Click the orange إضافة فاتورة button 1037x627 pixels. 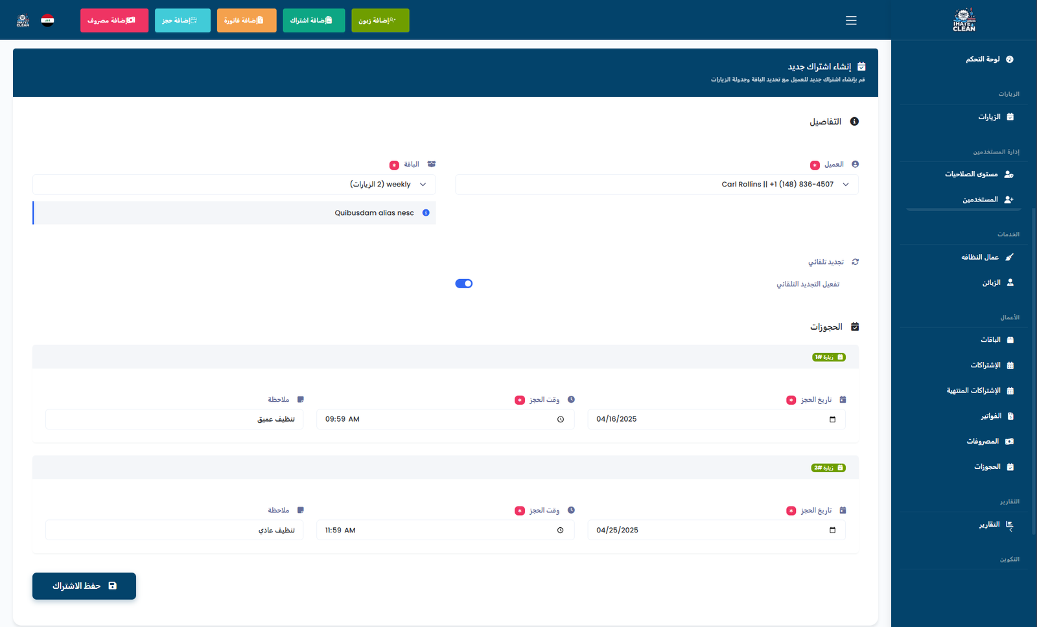[x=246, y=21]
